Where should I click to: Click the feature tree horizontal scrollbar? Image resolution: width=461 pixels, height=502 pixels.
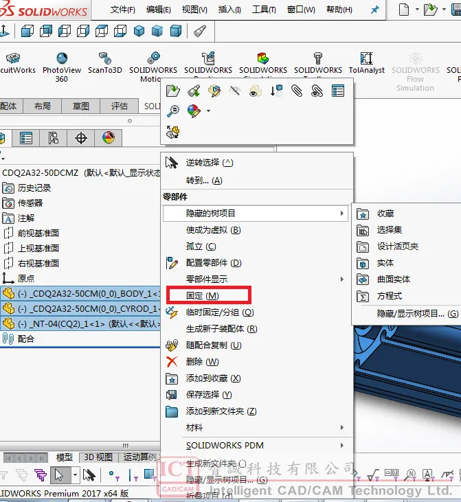click(80, 446)
